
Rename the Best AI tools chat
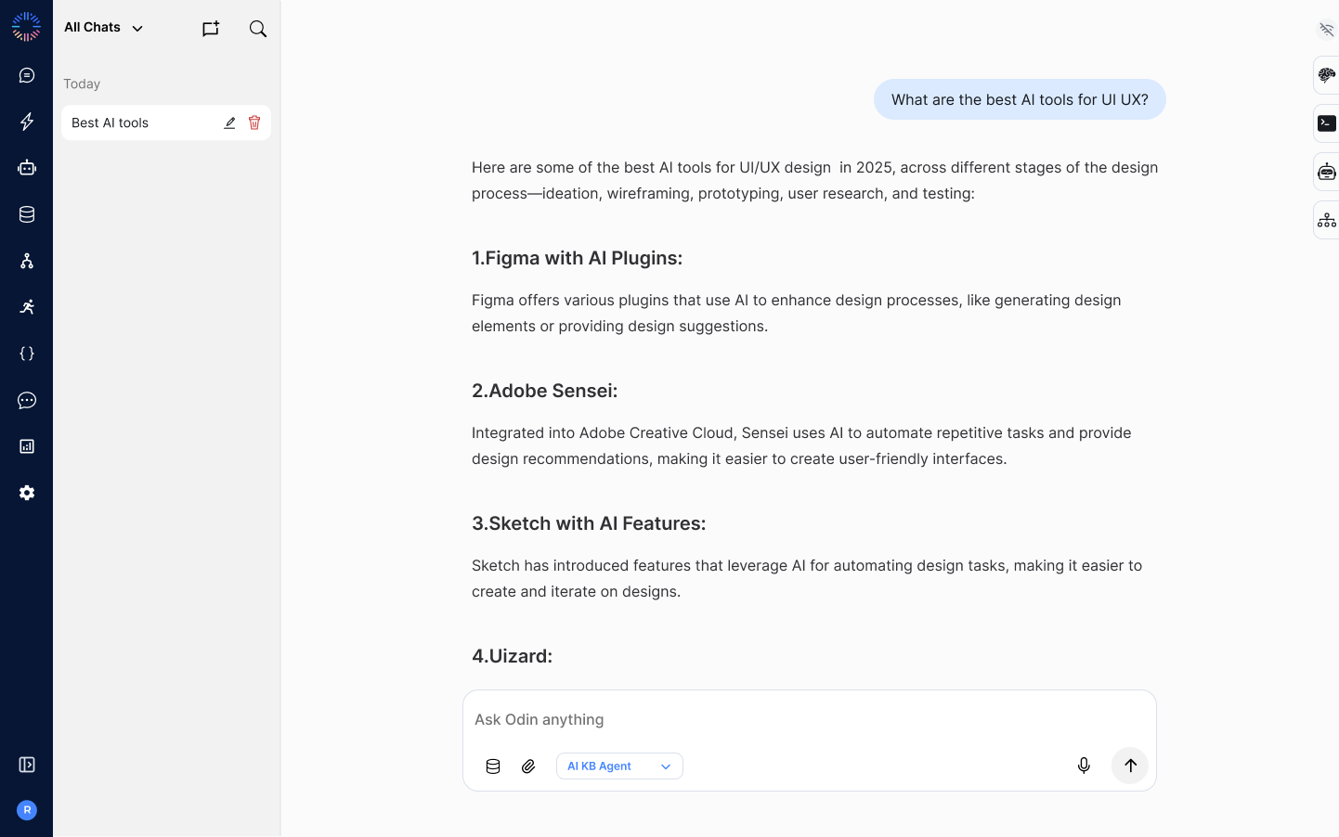coord(229,122)
